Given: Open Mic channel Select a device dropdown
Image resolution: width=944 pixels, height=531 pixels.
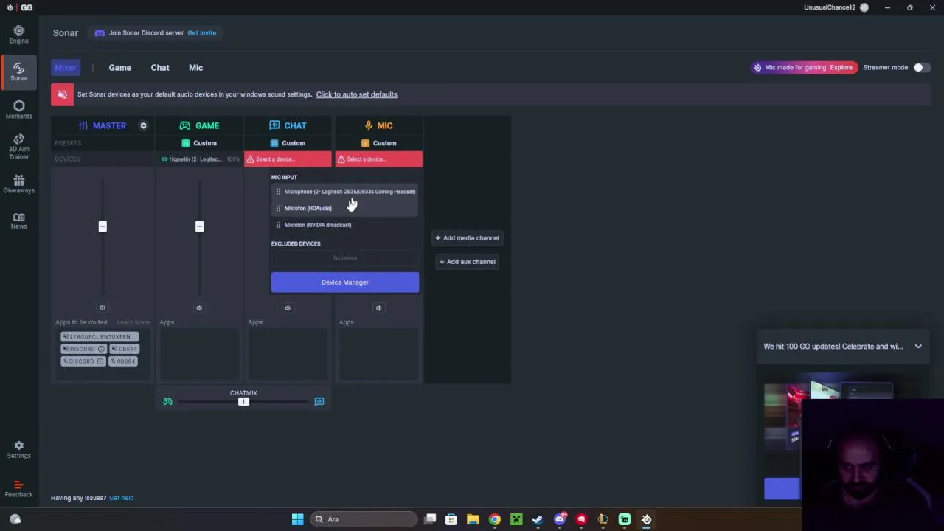Looking at the screenshot, I should [x=379, y=159].
